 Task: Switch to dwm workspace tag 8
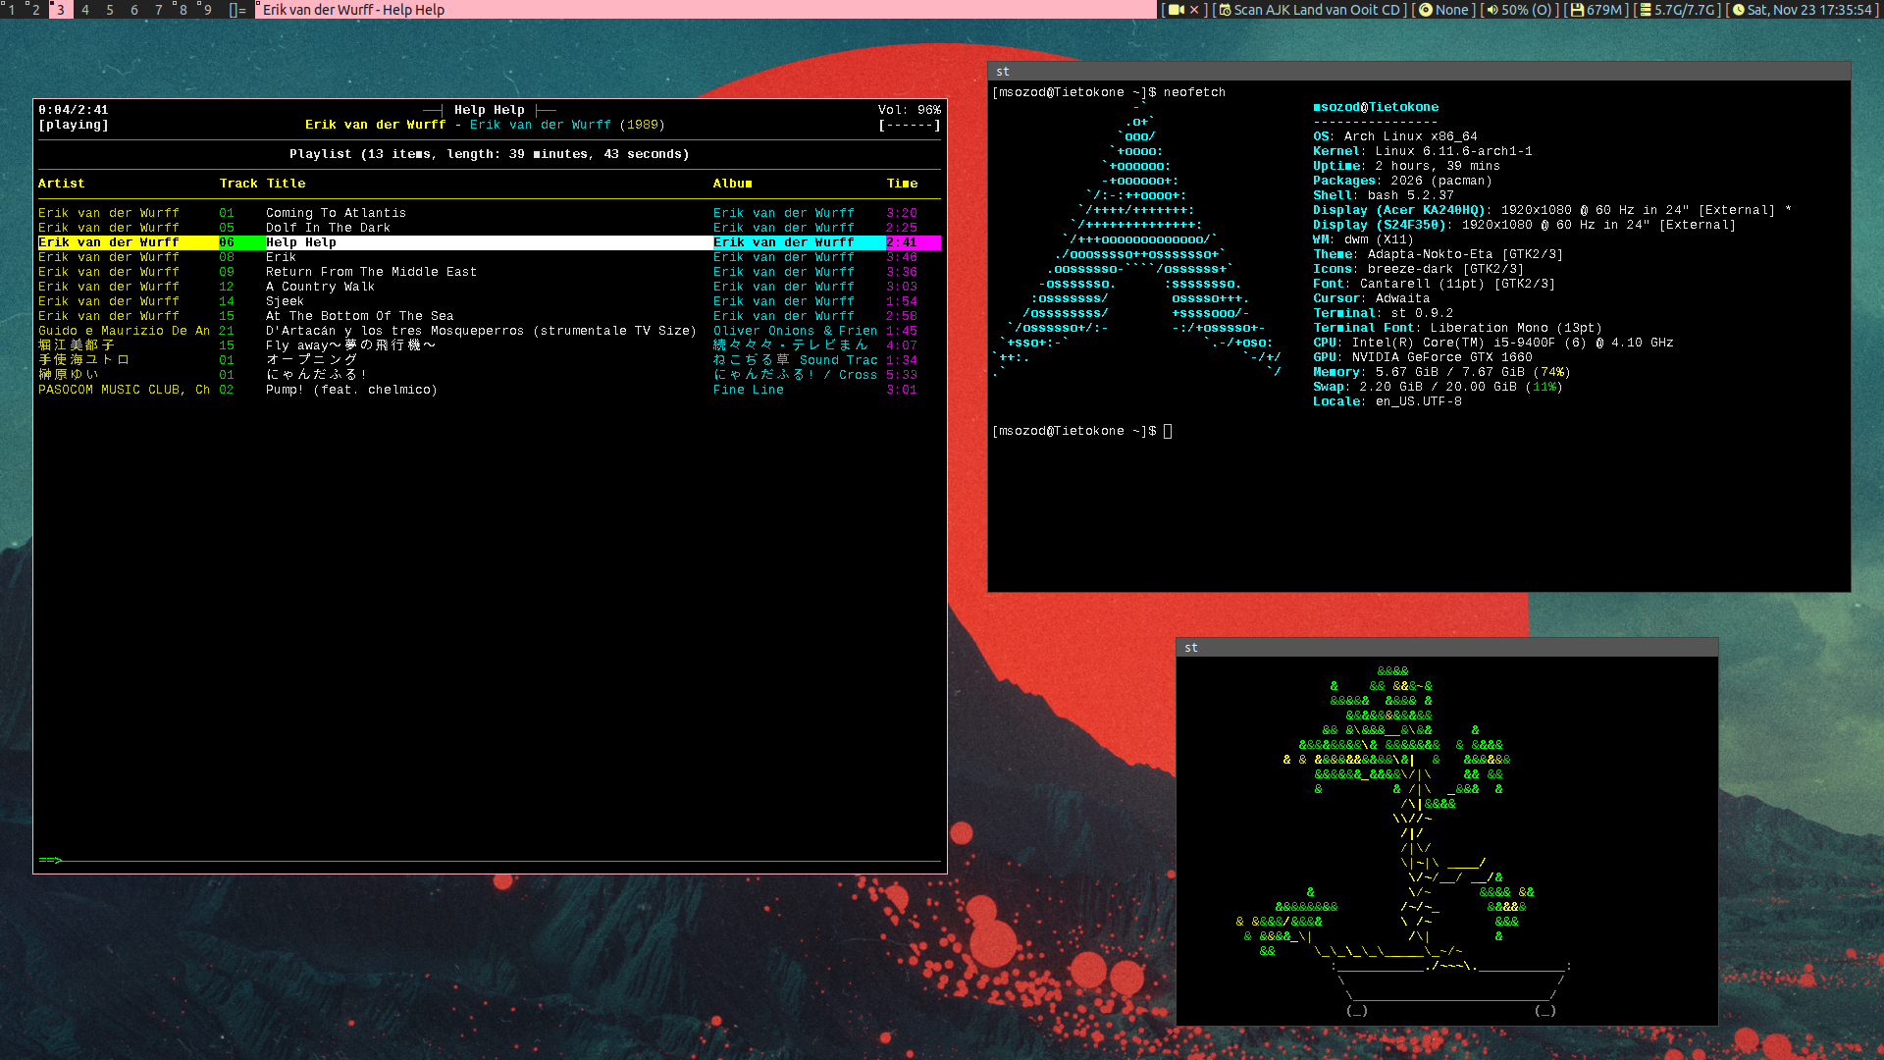coord(183,10)
